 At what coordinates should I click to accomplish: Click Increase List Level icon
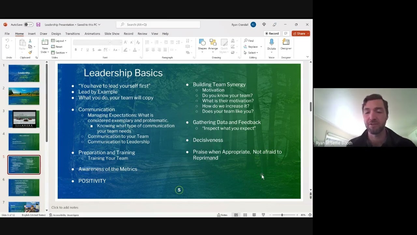click(x=172, y=42)
